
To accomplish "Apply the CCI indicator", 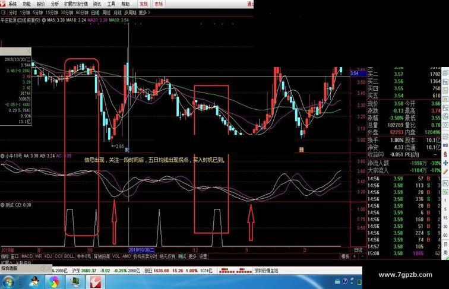I will pyautogui.click(x=58, y=256).
